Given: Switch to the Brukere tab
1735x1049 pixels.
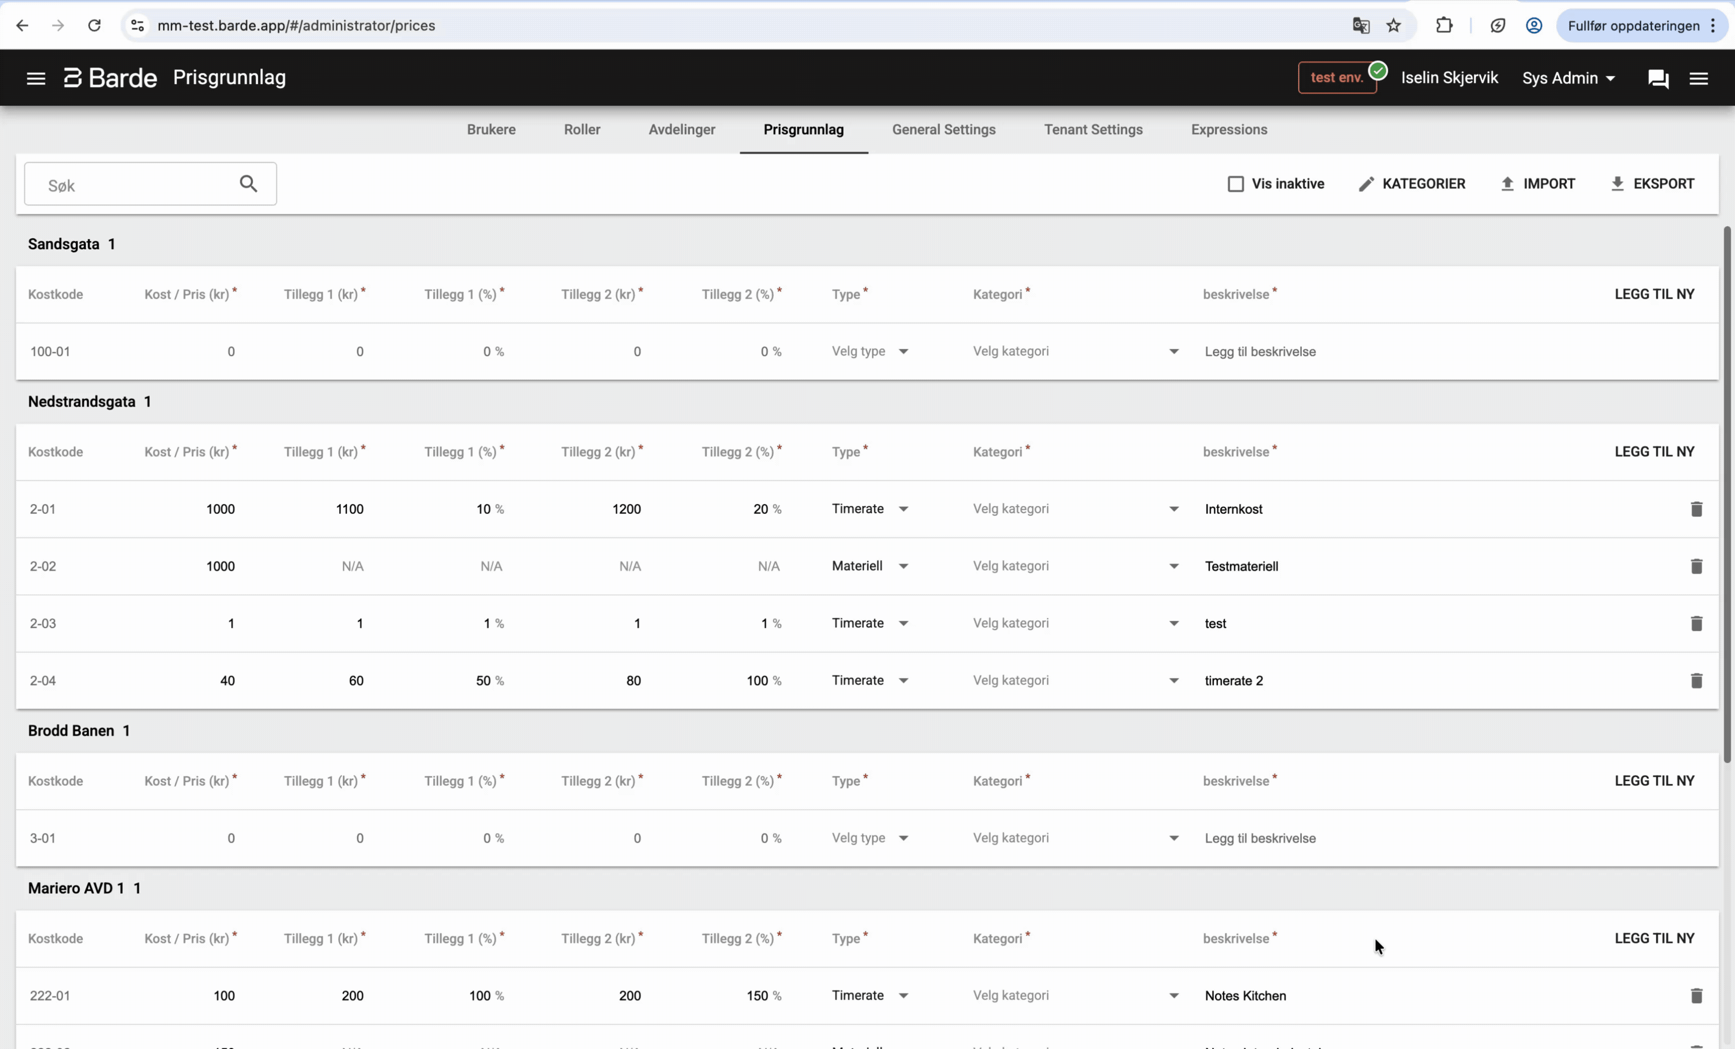Looking at the screenshot, I should (491, 129).
